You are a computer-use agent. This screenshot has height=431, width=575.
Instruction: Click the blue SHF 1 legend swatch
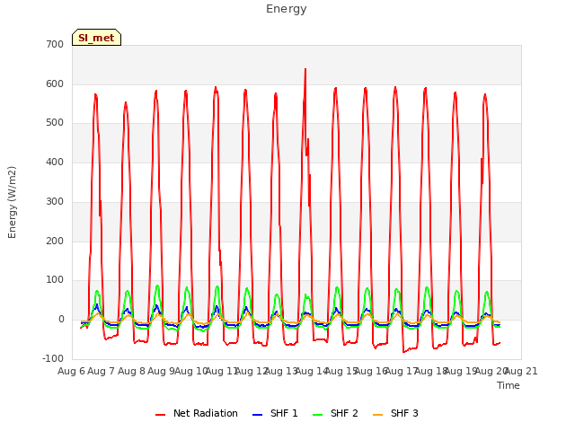coord(258,415)
